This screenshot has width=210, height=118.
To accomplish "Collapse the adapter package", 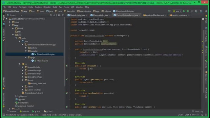I will click(x=26, y=51).
